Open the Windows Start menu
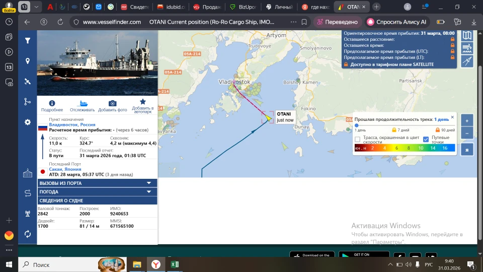Image resolution: width=483 pixels, height=272 pixels. pyautogui.click(x=9, y=264)
